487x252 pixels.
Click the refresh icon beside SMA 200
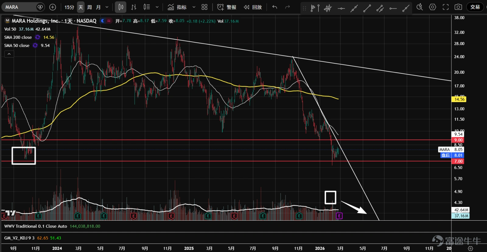click(x=38, y=37)
